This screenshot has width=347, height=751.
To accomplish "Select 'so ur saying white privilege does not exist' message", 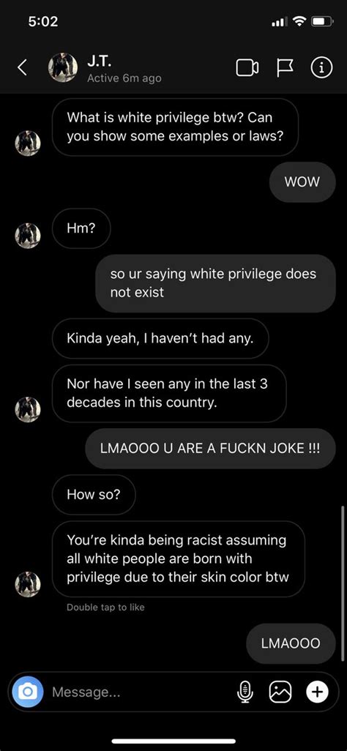I will coord(216,283).
